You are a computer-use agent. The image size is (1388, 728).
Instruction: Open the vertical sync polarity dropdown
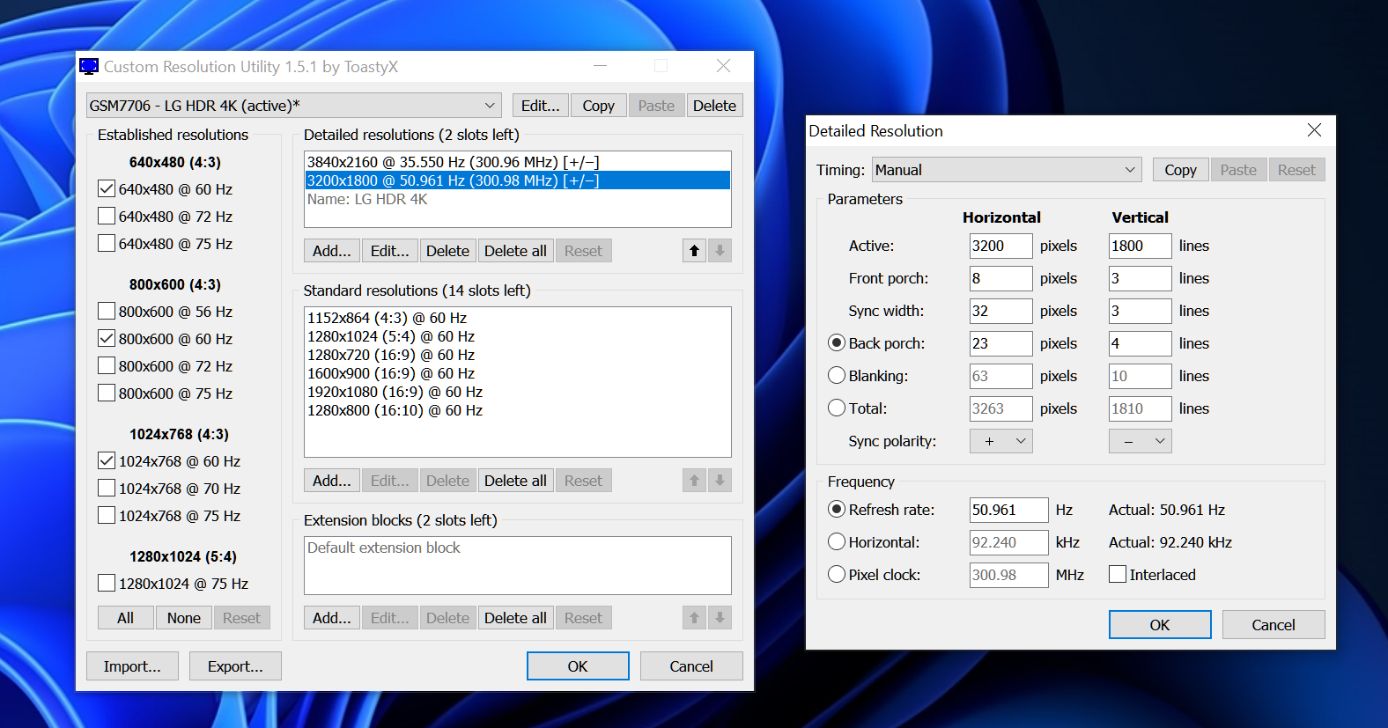pyautogui.click(x=1140, y=441)
